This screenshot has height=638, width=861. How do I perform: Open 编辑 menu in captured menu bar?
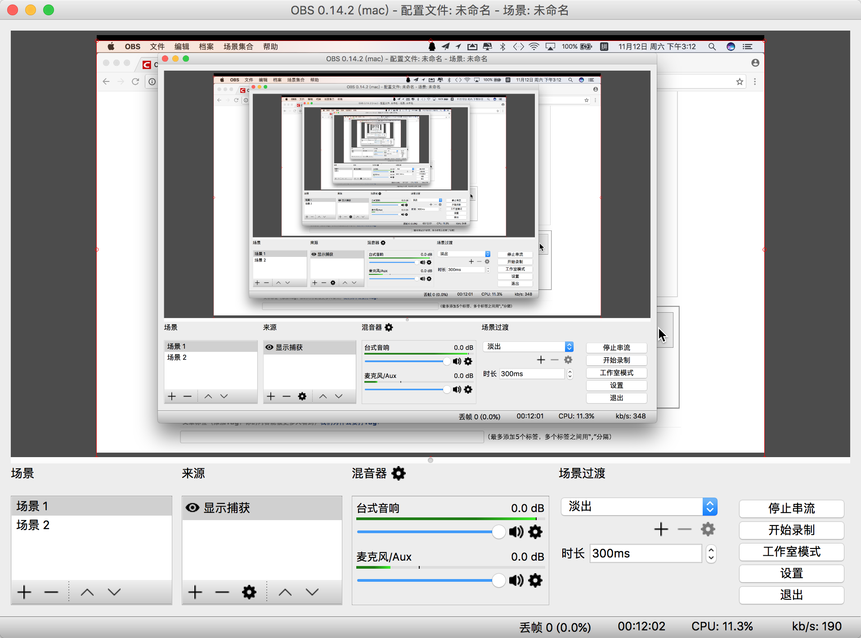(x=182, y=46)
